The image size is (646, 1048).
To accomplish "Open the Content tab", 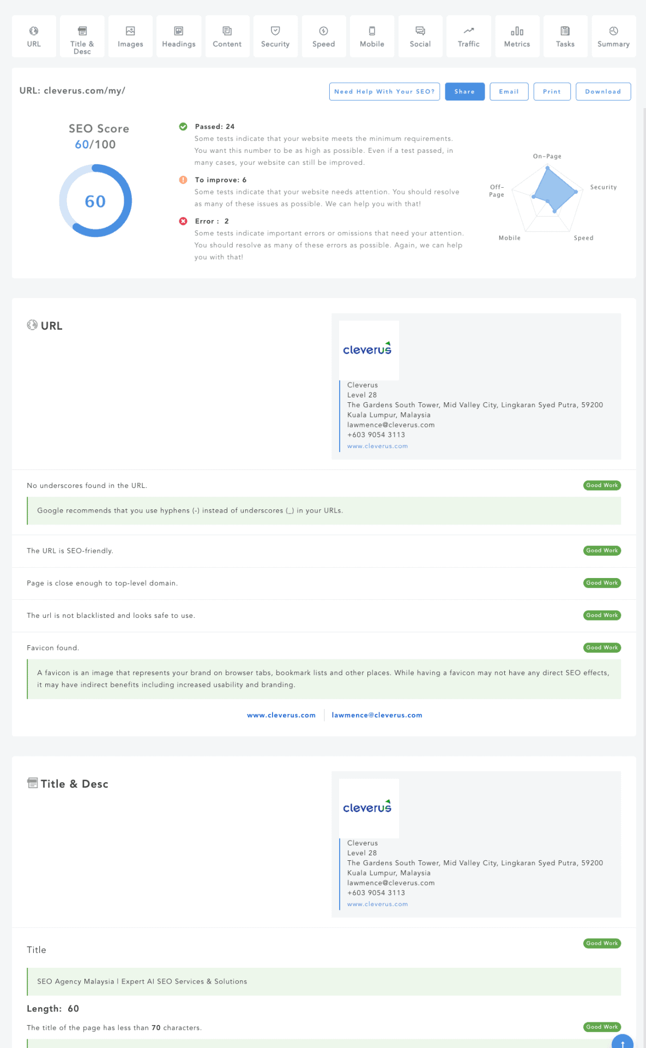I will (x=227, y=37).
